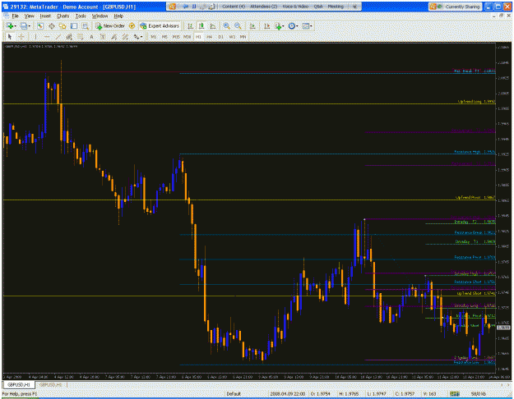Open the Tools menu

coord(81,16)
